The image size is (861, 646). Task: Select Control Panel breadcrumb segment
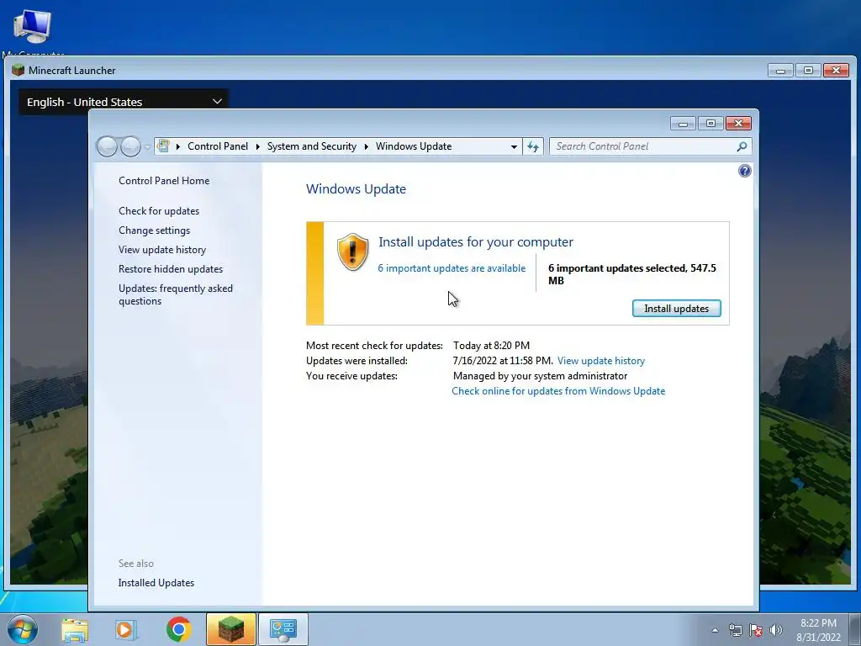[218, 146]
